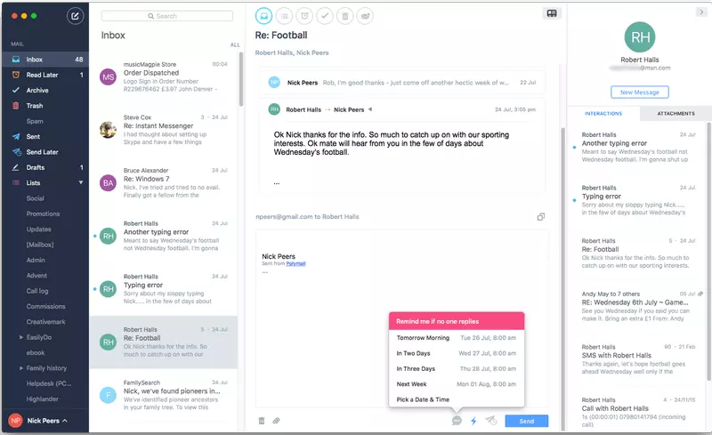This screenshot has height=435, width=712.
Task: Open the Trash folder
Action: pyautogui.click(x=45, y=106)
